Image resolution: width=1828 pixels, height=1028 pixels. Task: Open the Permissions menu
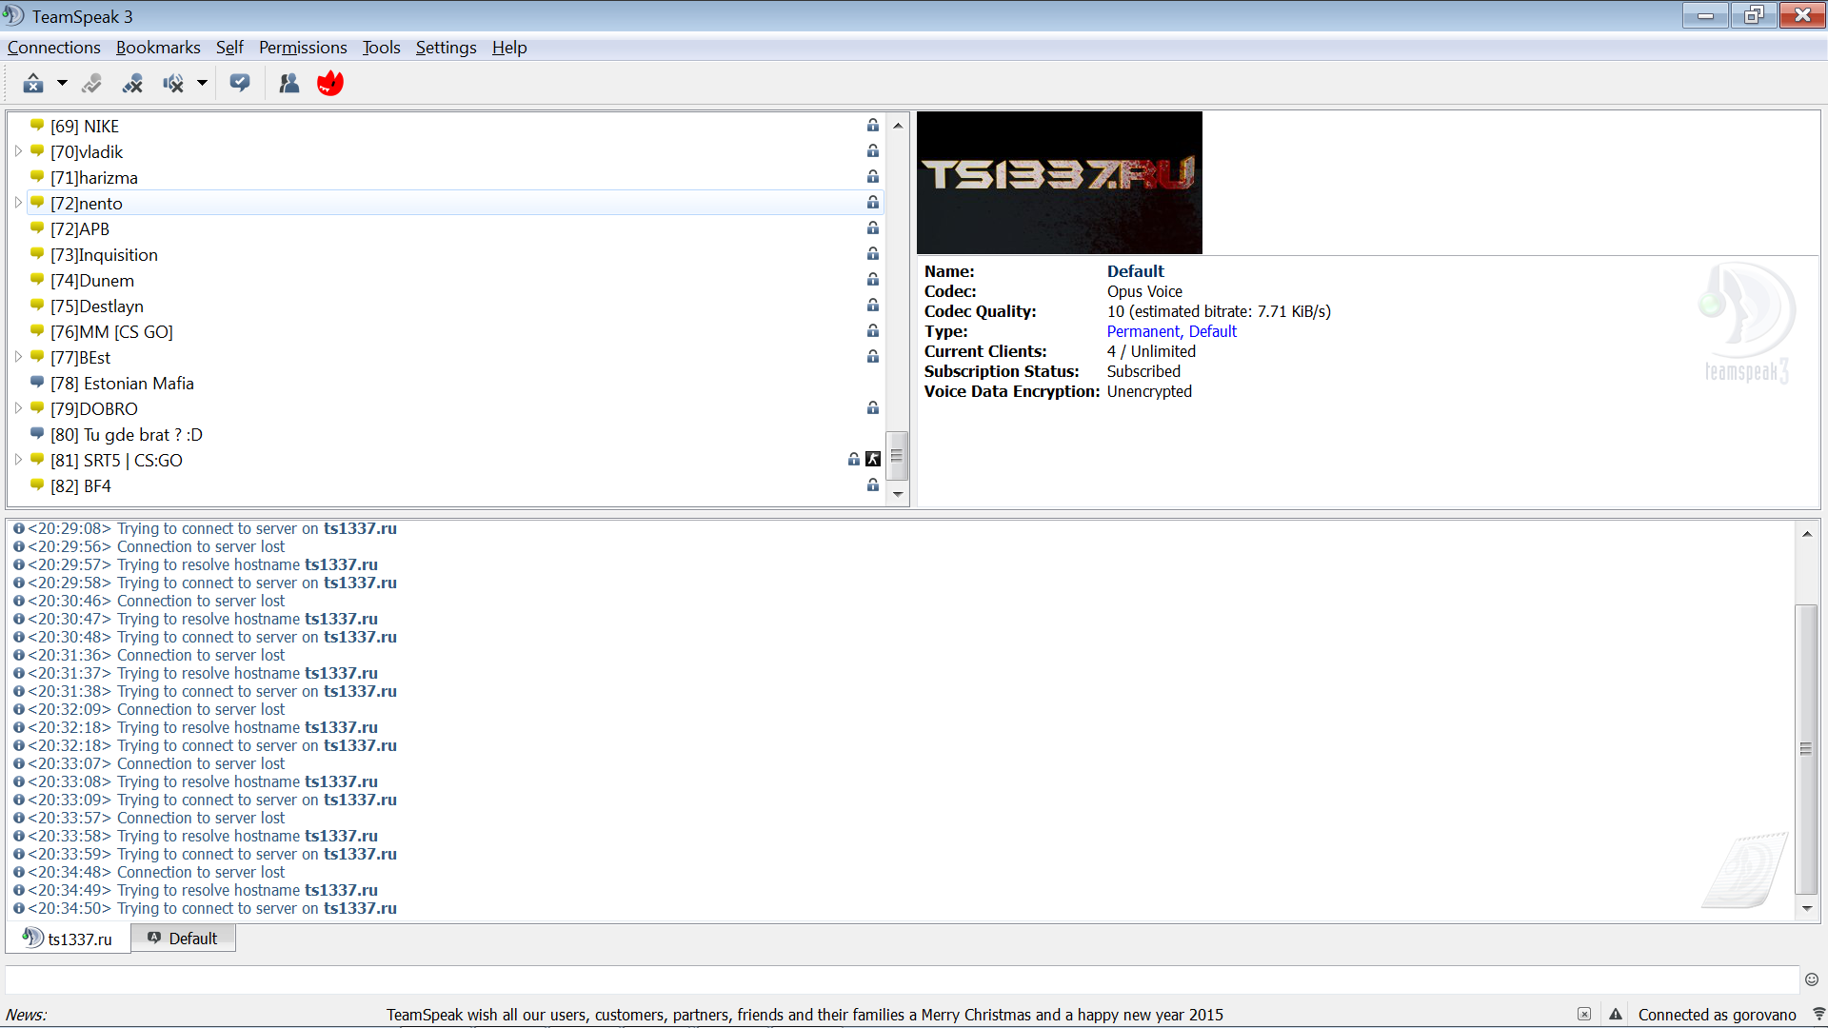(303, 48)
